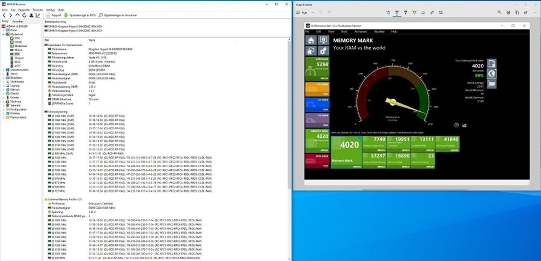Screen dimensions: 541x261
Task: Copy the snip to clipboard
Action: click(517, 13)
